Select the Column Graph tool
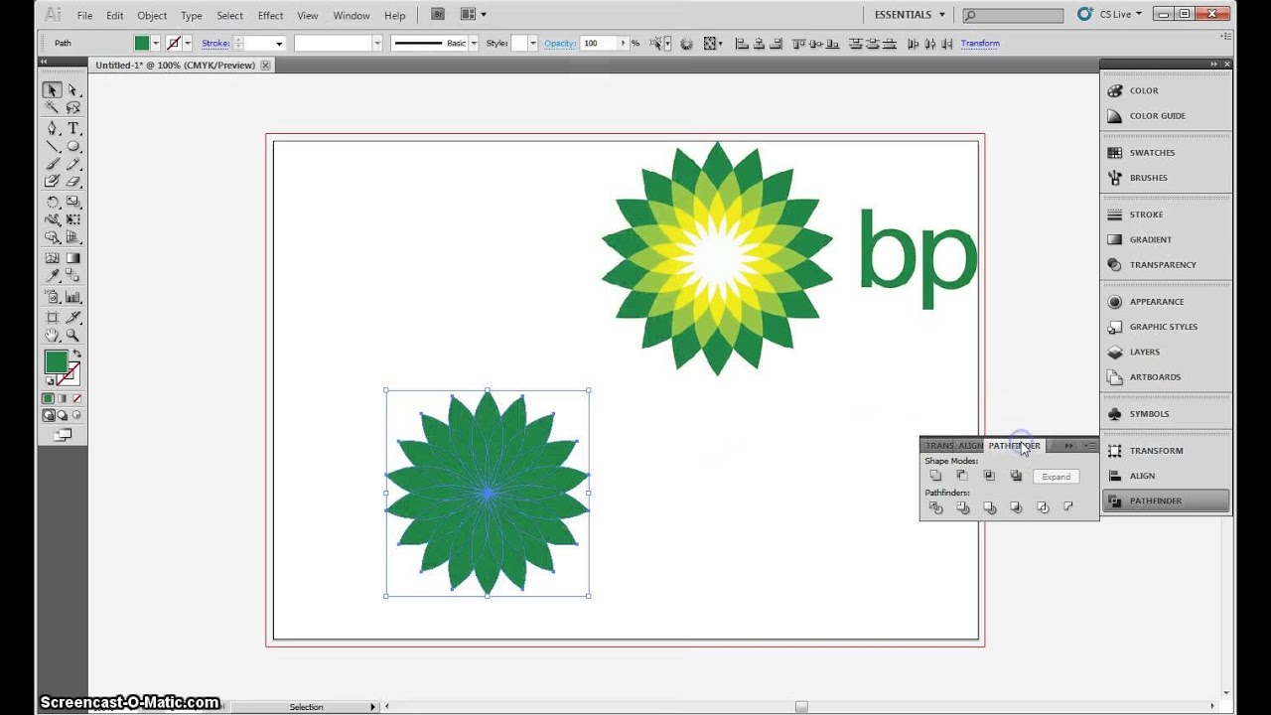1271x715 pixels. [72, 298]
